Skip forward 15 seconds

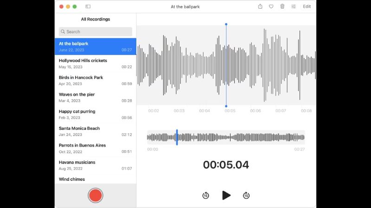coord(246,196)
